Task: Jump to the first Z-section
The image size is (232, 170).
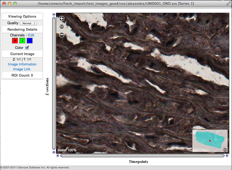Action: 54,15
